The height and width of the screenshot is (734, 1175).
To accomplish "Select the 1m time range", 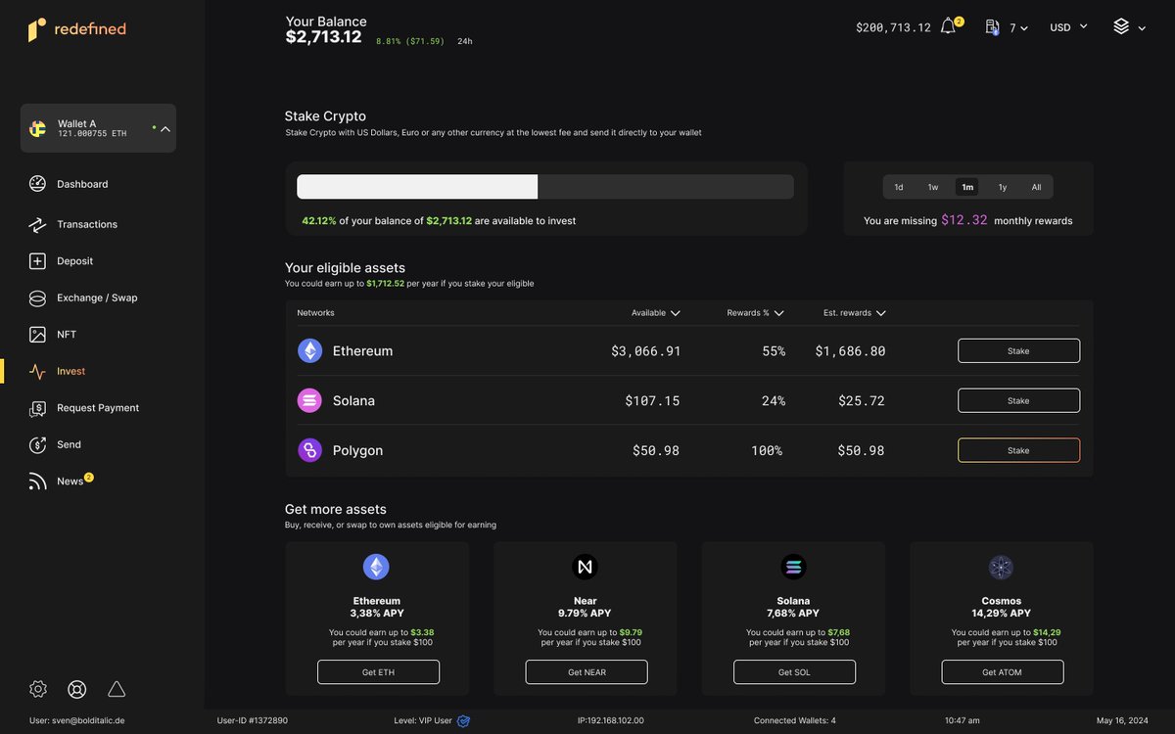I will [x=967, y=187].
